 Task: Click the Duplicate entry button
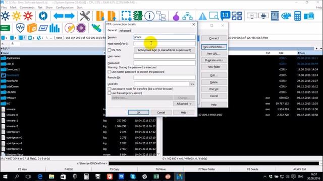point(214,60)
